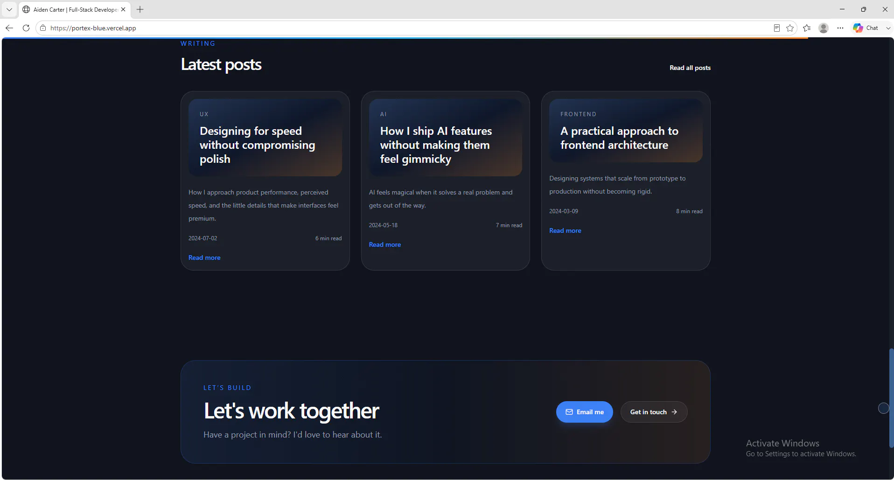Click the page vertical scrollbar thumb
Screen dimensions: 894x480
pos(891,398)
